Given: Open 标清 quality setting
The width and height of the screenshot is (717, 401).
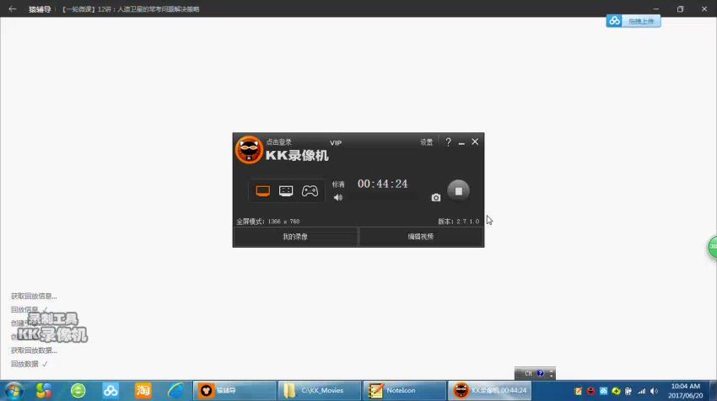Looking at the screenshot, I should pyautogui.click(x=338, y=184).
